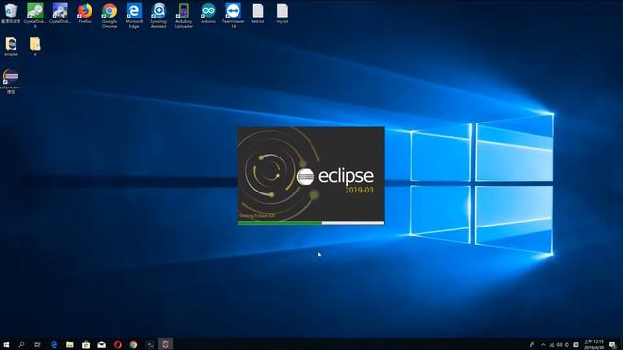Launch Opera from the taskbar

click(118, 344)
